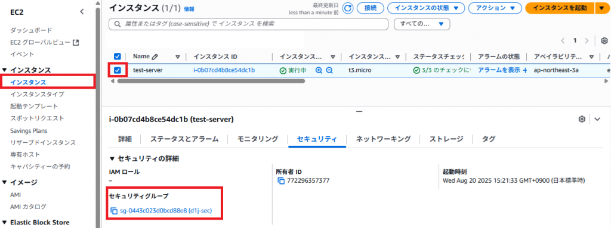Open インスタンス in sidebar

point(28,82)
